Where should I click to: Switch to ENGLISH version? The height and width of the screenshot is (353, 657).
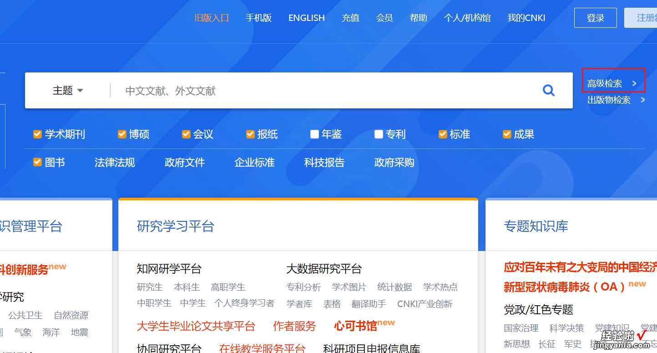[x=307, y=18]
